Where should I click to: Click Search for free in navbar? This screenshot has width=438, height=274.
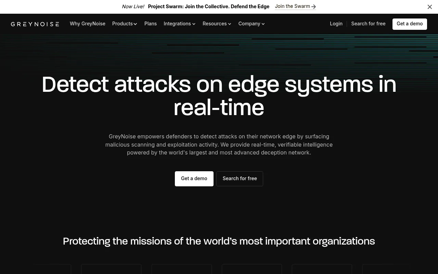368,24
